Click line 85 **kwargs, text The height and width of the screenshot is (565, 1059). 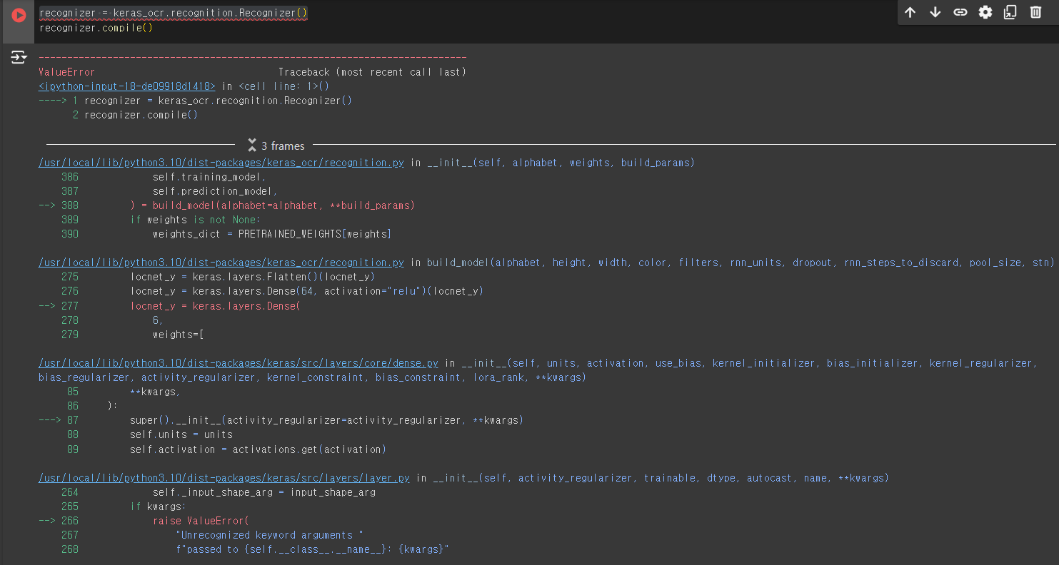click(156, 392)
